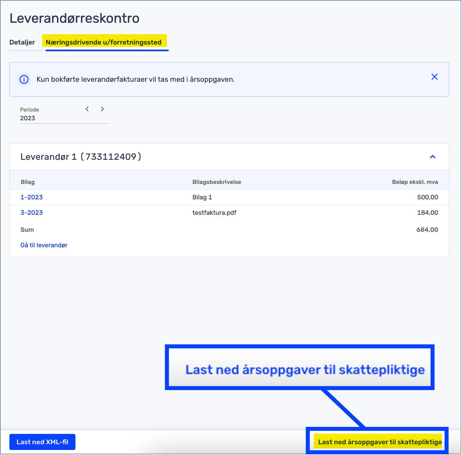Click the chevron next to Leverandør 1 heading
The height and width of the screenshot is (455, 462).
pos(432,156)
